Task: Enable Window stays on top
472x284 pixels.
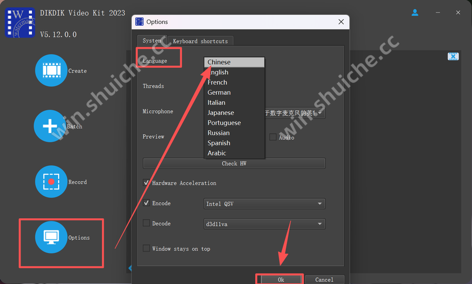Action: tap(146, 248)
